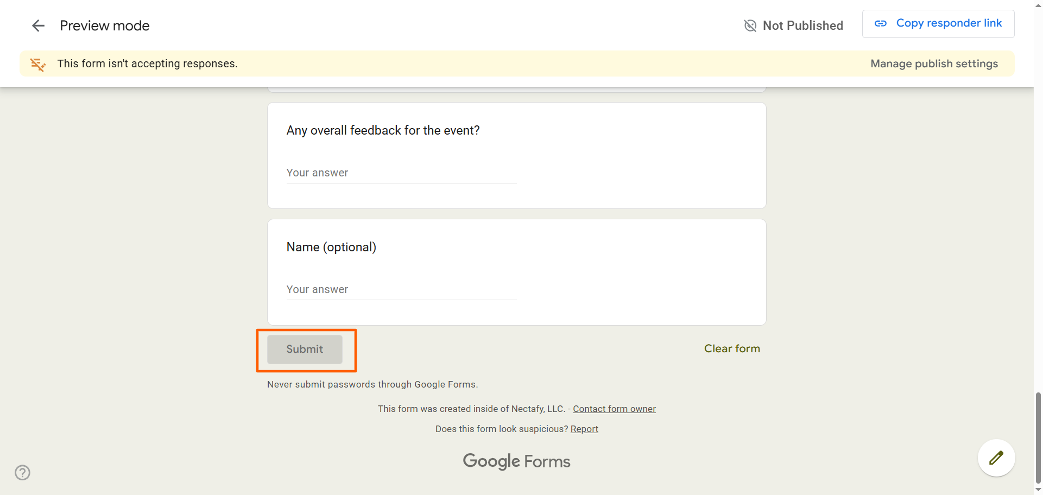Click the "Any overall feedback for the event?" question
The height and width of the screenshot is (495, 1043).
[x=383, y=130]
